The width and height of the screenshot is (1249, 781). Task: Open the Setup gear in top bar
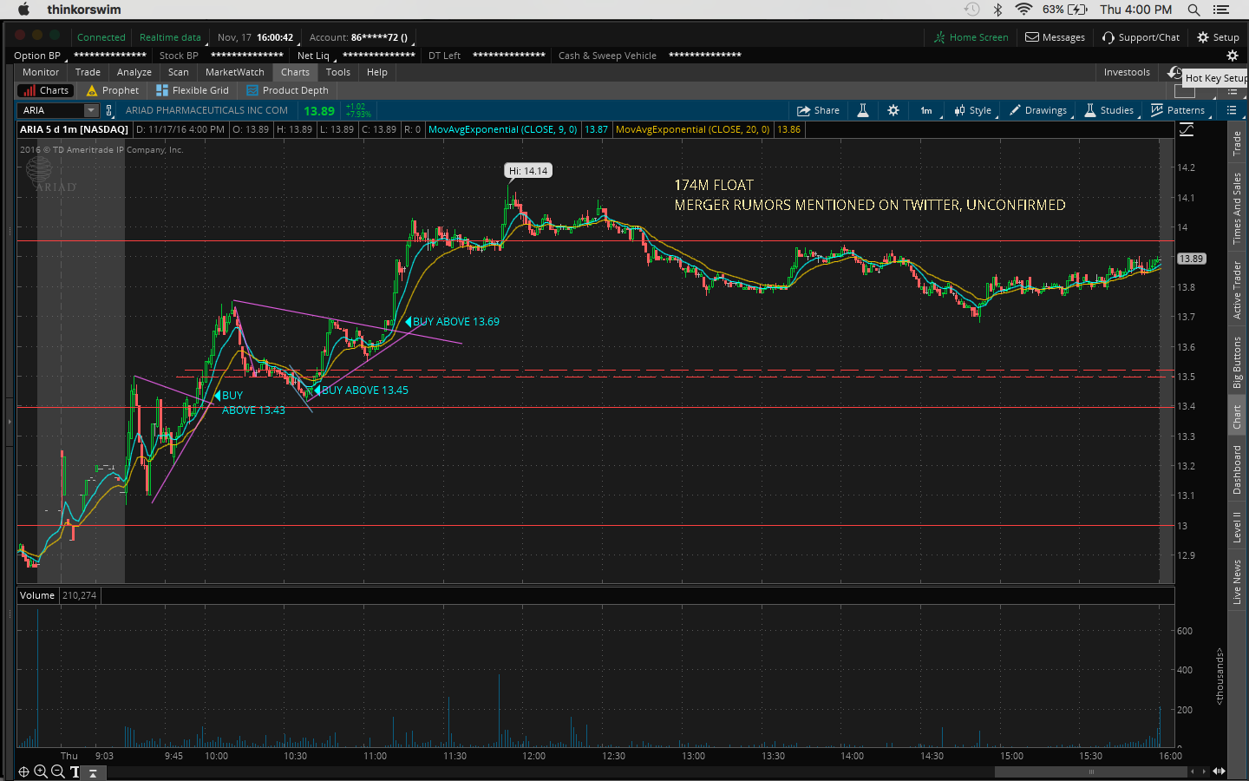(x=1218, y=37)
